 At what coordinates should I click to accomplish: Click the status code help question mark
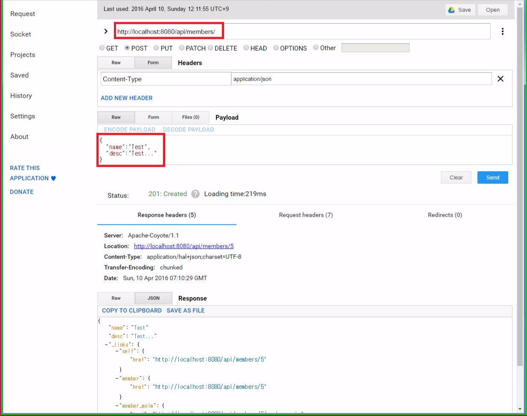coord(195,194)
